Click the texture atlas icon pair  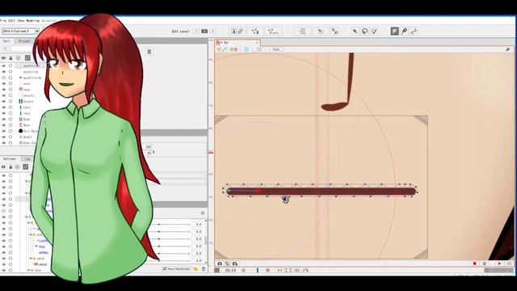click(237, 32)
